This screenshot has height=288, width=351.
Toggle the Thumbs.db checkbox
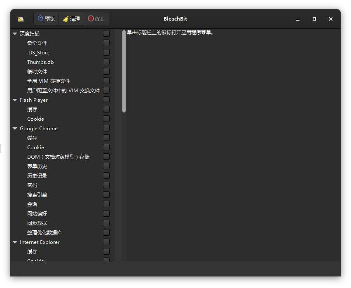pos(106,62)
